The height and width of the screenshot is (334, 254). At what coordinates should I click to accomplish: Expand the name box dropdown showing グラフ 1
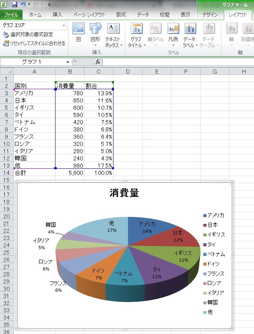68,62
